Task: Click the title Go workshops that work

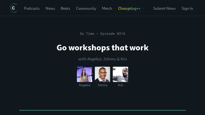Action: 102,48
